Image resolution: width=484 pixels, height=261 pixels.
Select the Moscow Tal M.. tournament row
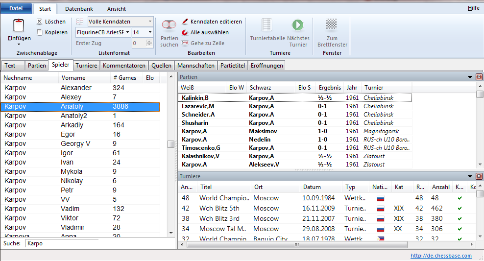(327, 229)
